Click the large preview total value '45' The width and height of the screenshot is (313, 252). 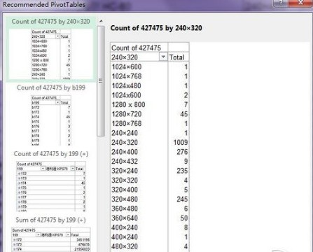pyautogui.click(x=183, y=114)
